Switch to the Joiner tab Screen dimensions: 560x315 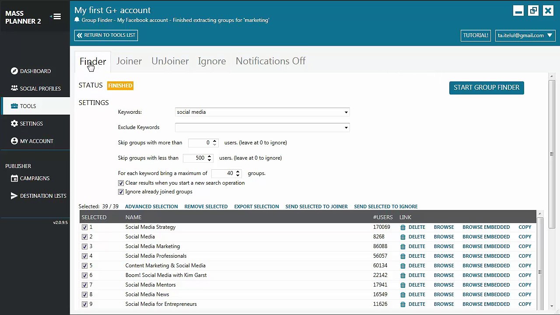click(129, 61)
